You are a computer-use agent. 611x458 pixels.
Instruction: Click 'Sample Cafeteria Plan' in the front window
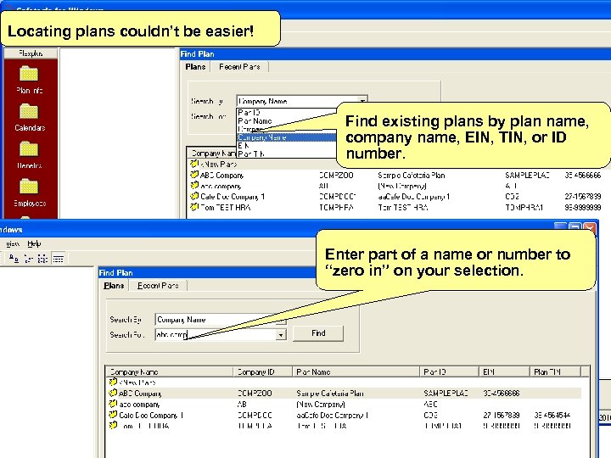tap(330, 394)
